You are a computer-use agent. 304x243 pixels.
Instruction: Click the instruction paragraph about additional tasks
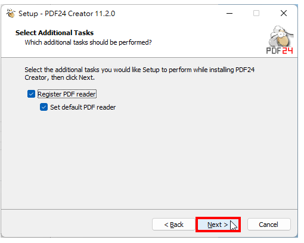(139, 73)
